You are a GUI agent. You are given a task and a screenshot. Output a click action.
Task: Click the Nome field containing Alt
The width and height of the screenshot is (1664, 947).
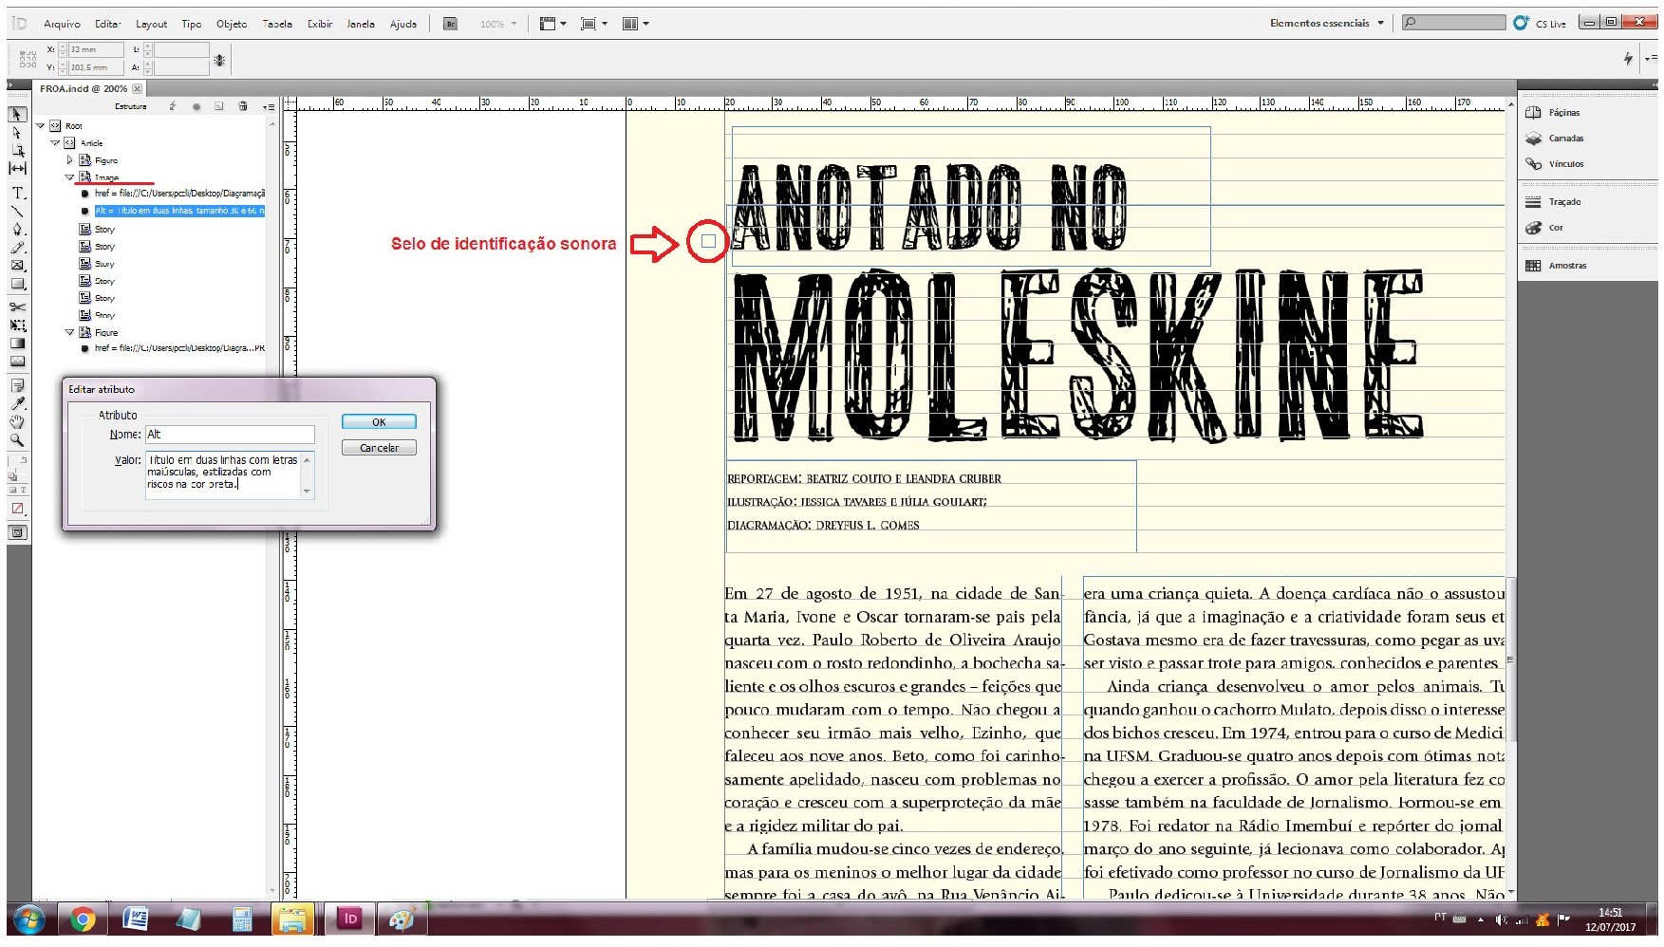[229, 435]
